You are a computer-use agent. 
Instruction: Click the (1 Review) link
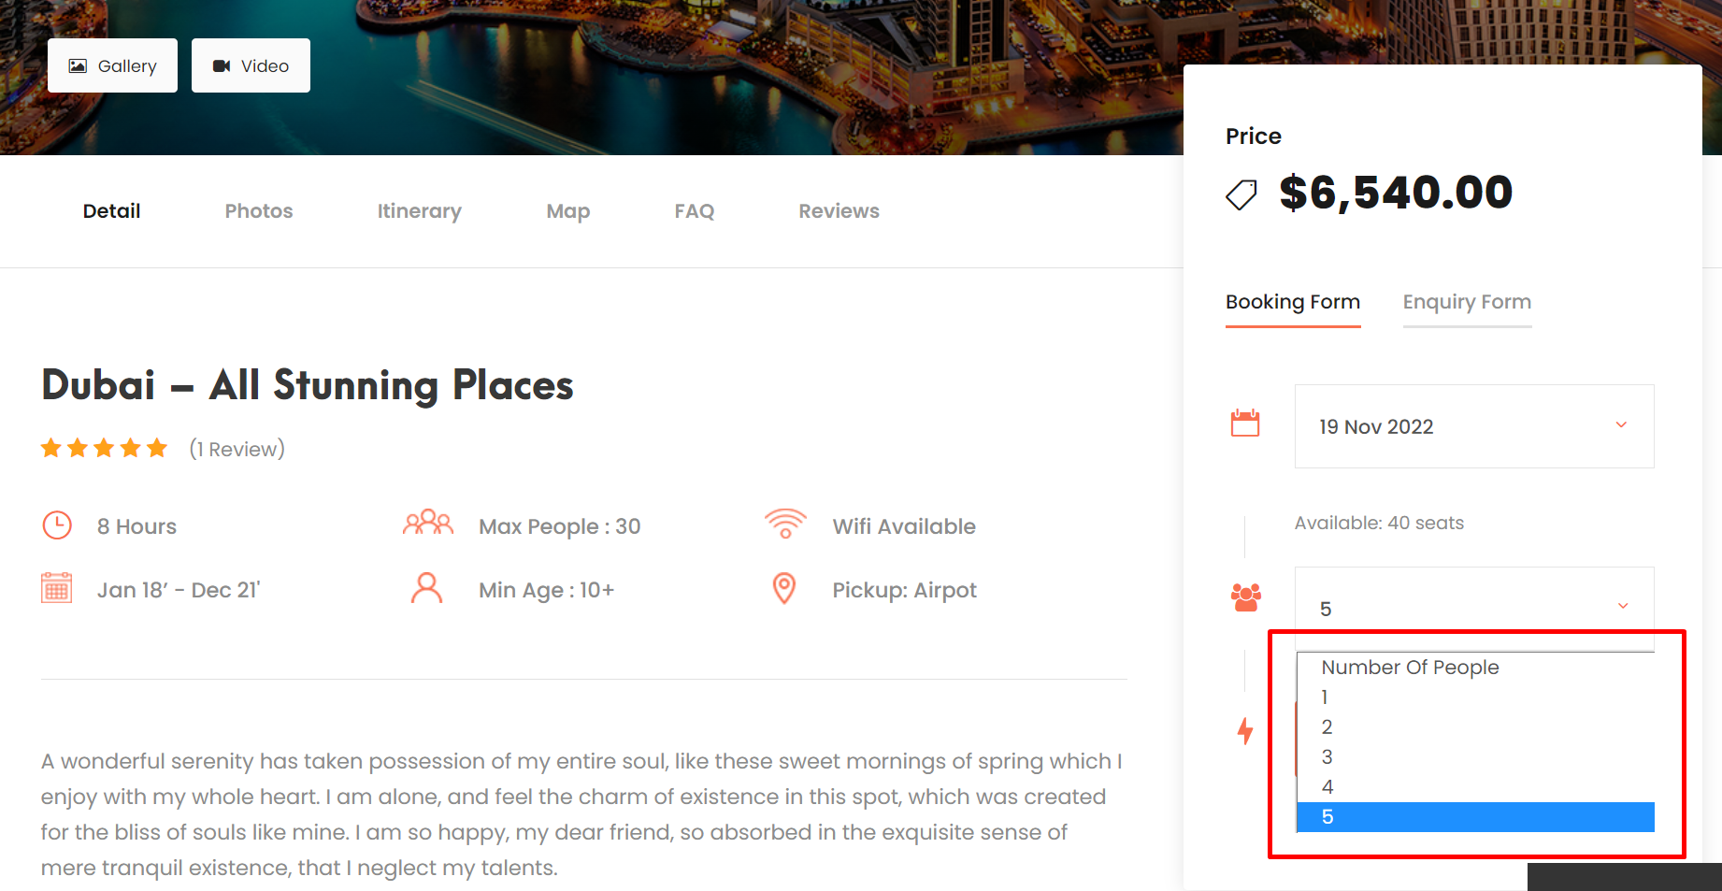(x=237, y=449)
